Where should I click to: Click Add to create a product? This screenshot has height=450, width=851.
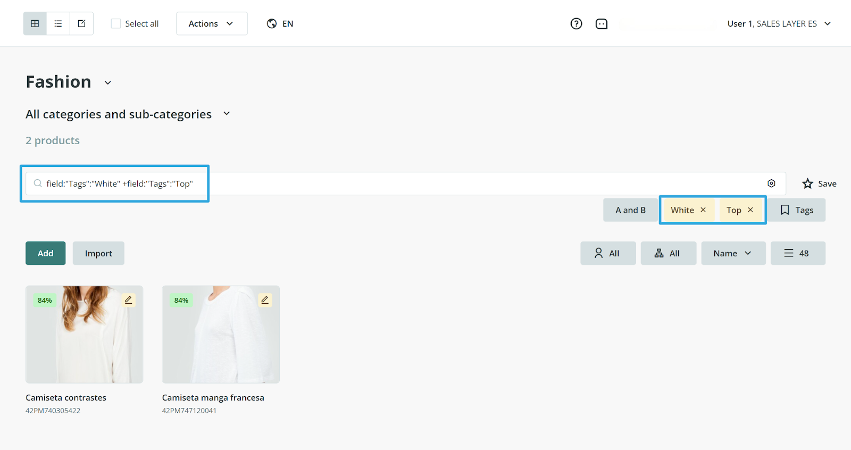coord(46,253)
